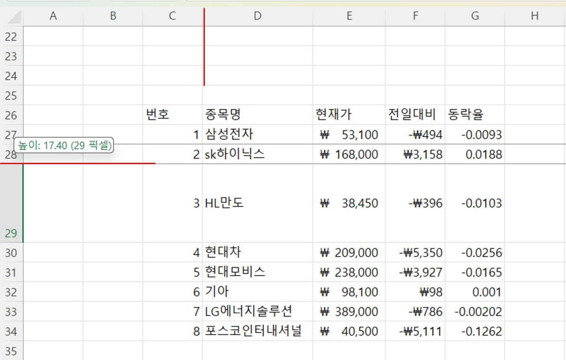The width and height of the screenshot is (566, 360).
Task: Select column H header
Action: (x=535, y=17)
